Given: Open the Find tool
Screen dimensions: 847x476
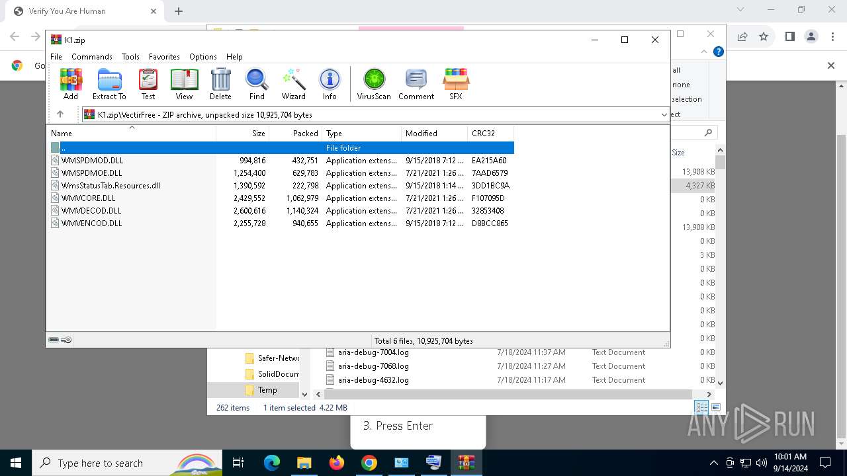Looking at the screenshot, I should coord(257,85).
